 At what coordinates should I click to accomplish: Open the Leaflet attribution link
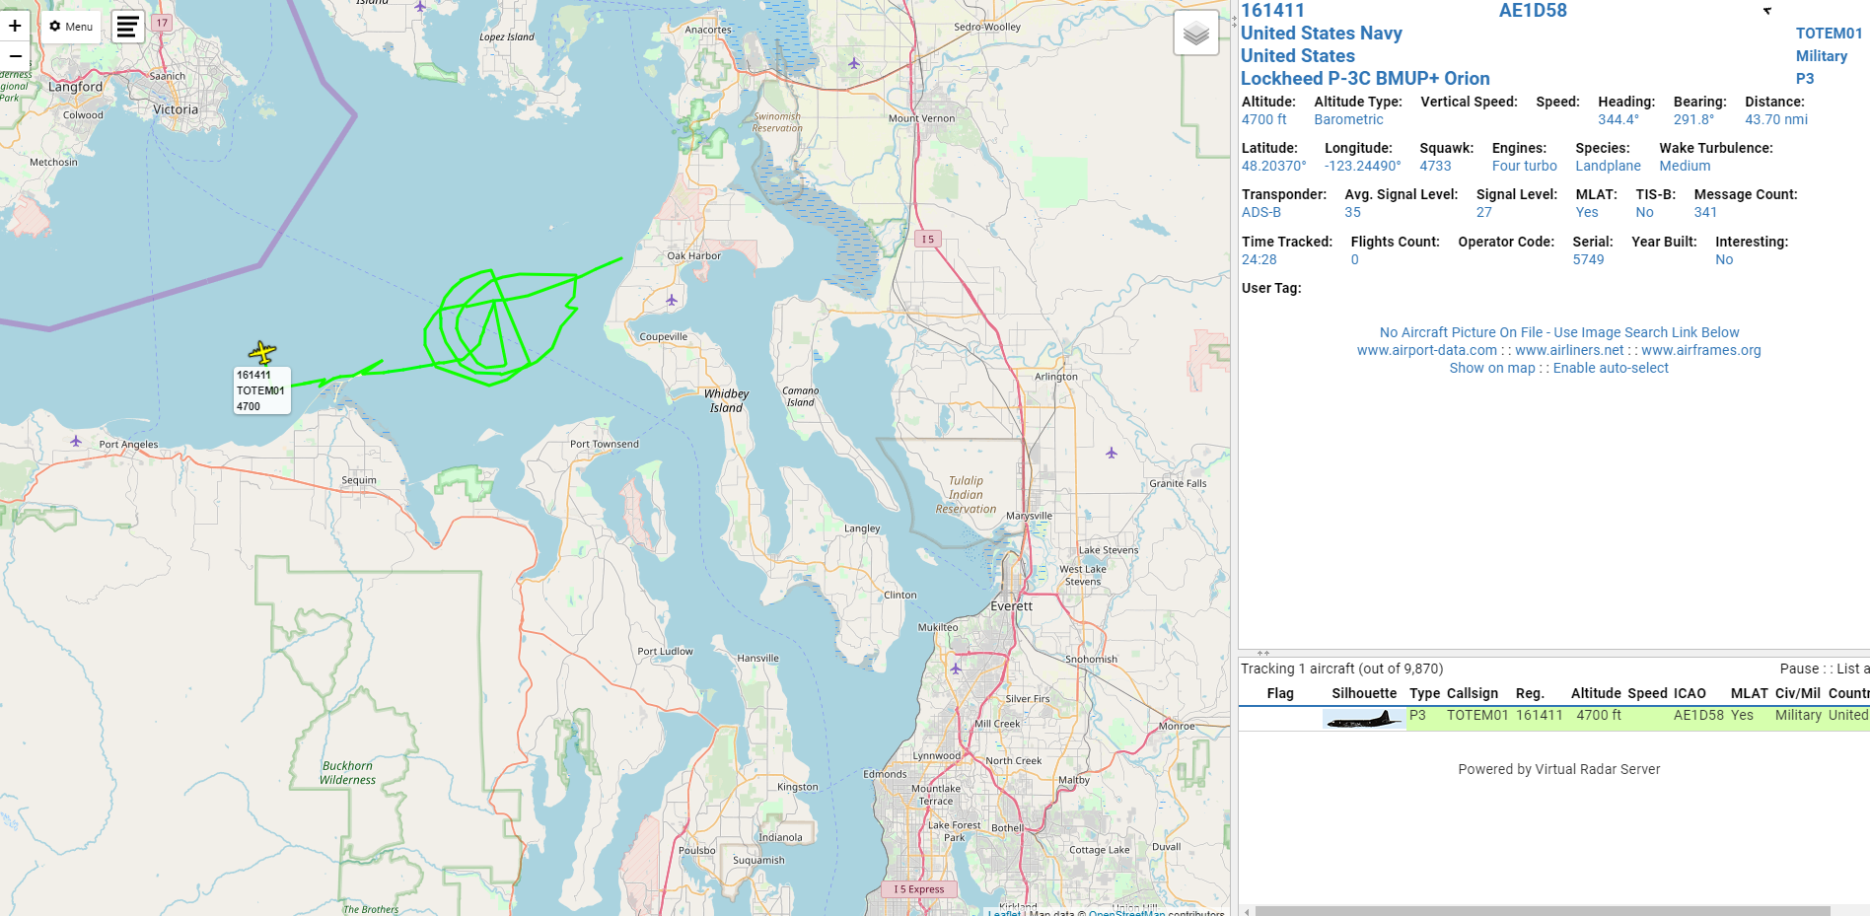[1005, 913]
